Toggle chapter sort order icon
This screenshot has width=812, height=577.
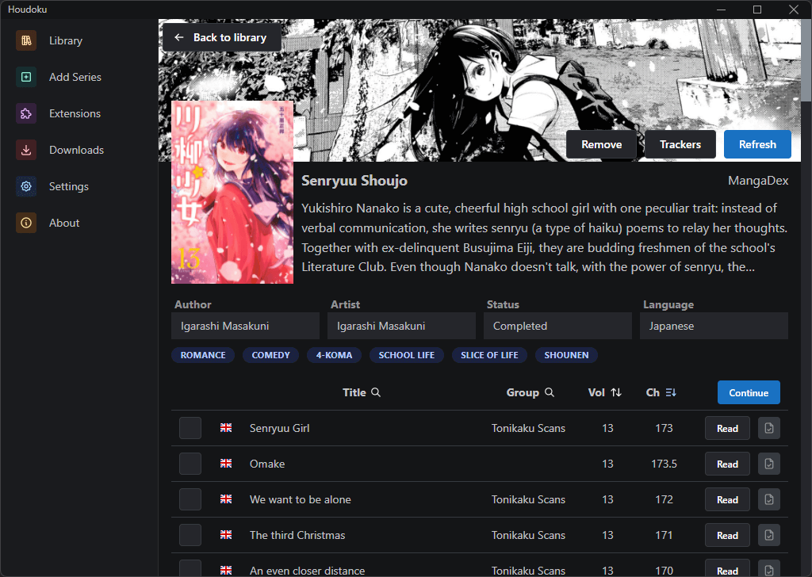pyautogui.click(x=671, y=392)
